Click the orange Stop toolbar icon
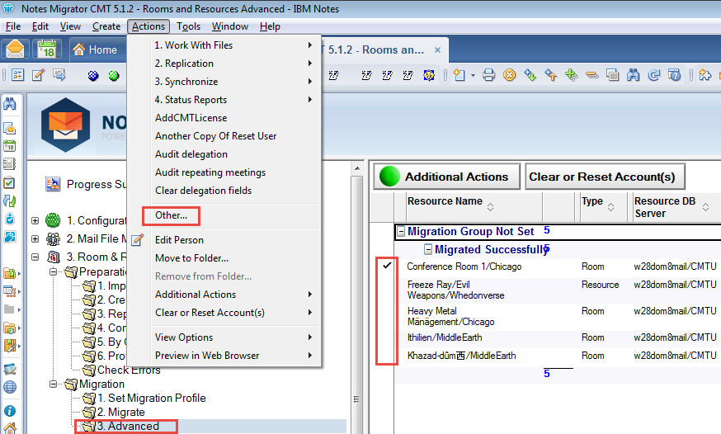721x434 pixels. [x=509, y=75]
